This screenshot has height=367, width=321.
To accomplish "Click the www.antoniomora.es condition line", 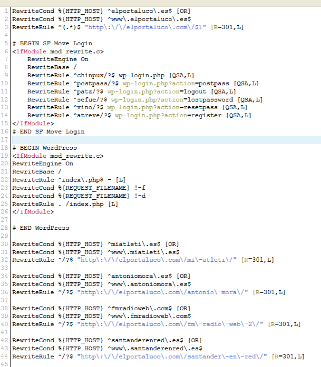I will [102, 284].
